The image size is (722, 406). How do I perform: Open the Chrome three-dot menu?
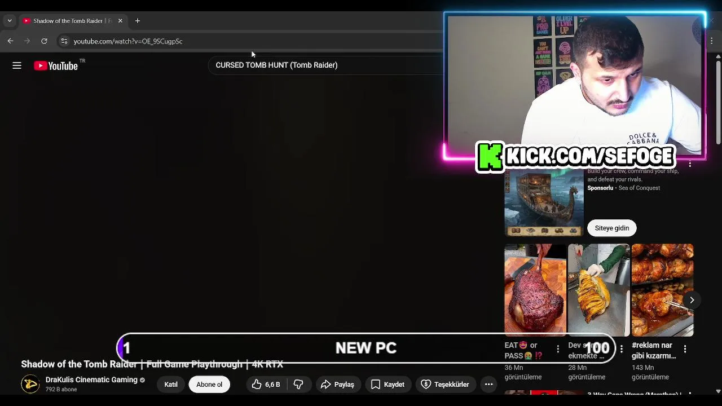click(712, 41)
